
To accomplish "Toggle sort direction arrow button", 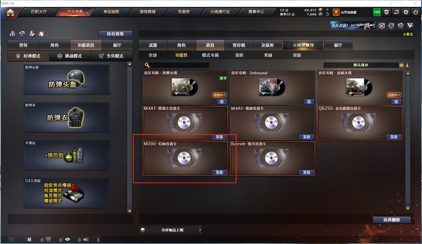I will pyautogui.click(x=407, y=65).
